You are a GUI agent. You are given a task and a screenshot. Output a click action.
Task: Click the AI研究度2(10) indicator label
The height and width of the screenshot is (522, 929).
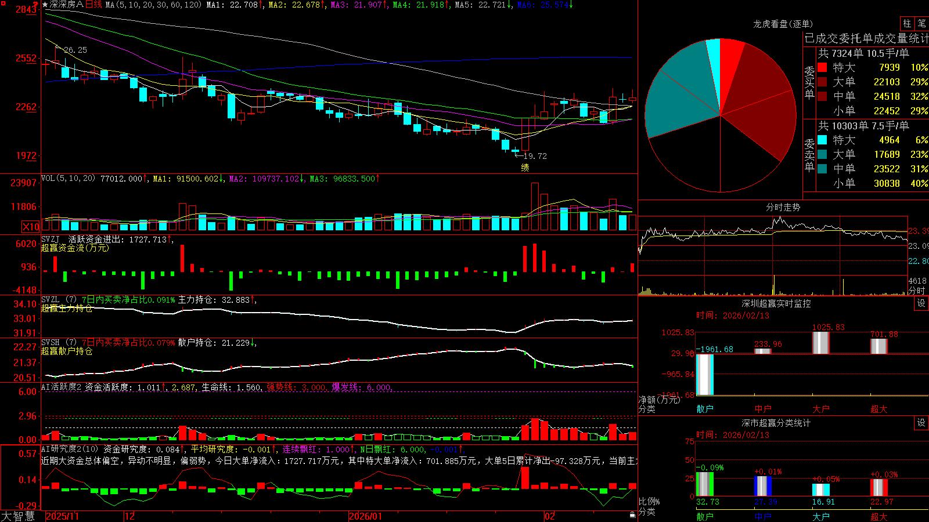(70, 449)
